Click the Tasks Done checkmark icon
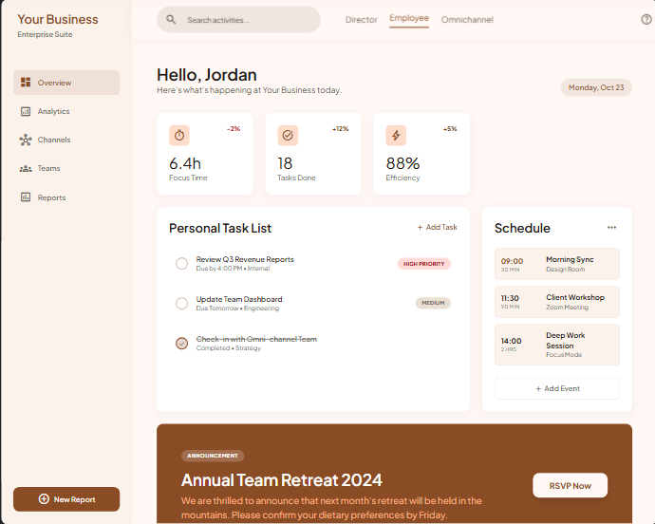This screenshot has width=655, height=524. (x=288, y=135)
